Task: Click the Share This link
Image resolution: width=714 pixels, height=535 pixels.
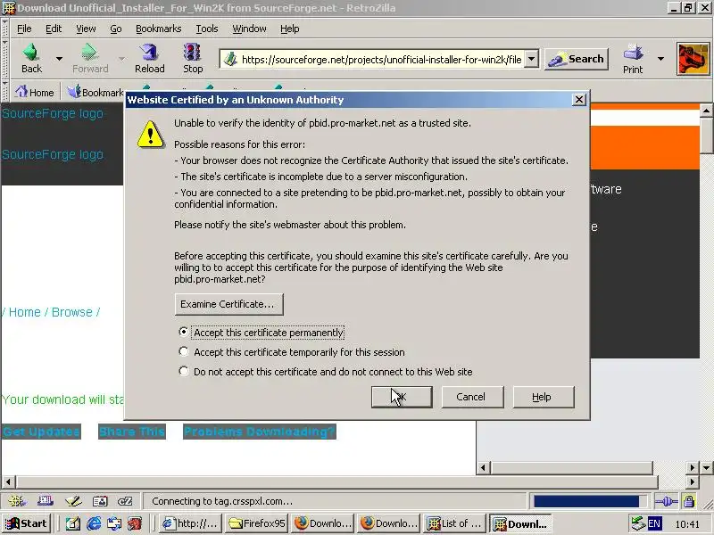Action: [x=132, y=432]
